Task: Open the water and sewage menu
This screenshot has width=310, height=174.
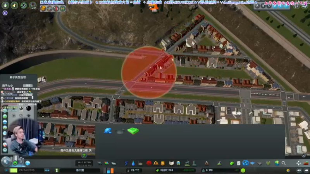Action: (x=133, y=163)
